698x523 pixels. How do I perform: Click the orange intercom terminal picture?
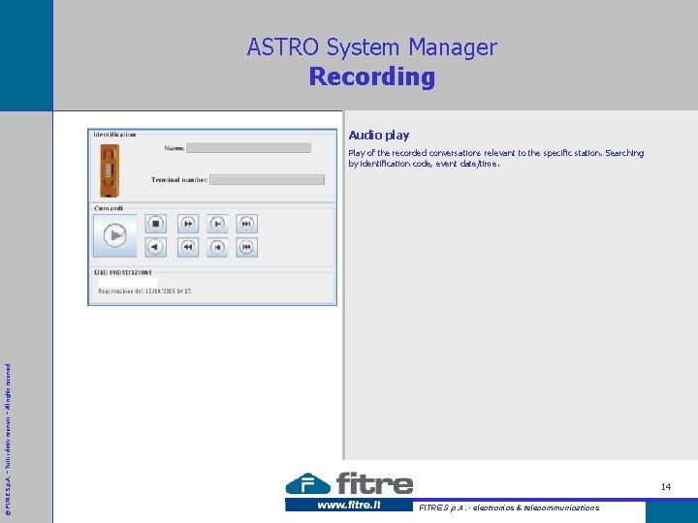[x=110, y=170]
